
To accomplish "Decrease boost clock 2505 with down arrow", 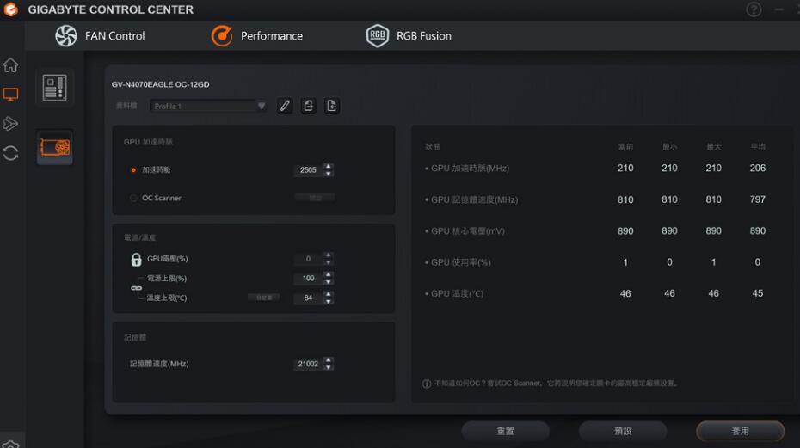I will [x=329, y=174].
